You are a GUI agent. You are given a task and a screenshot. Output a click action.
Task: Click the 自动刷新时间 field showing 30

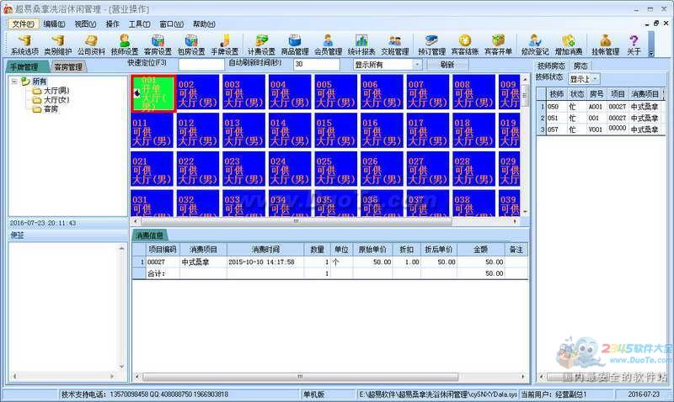coord(317,65)
